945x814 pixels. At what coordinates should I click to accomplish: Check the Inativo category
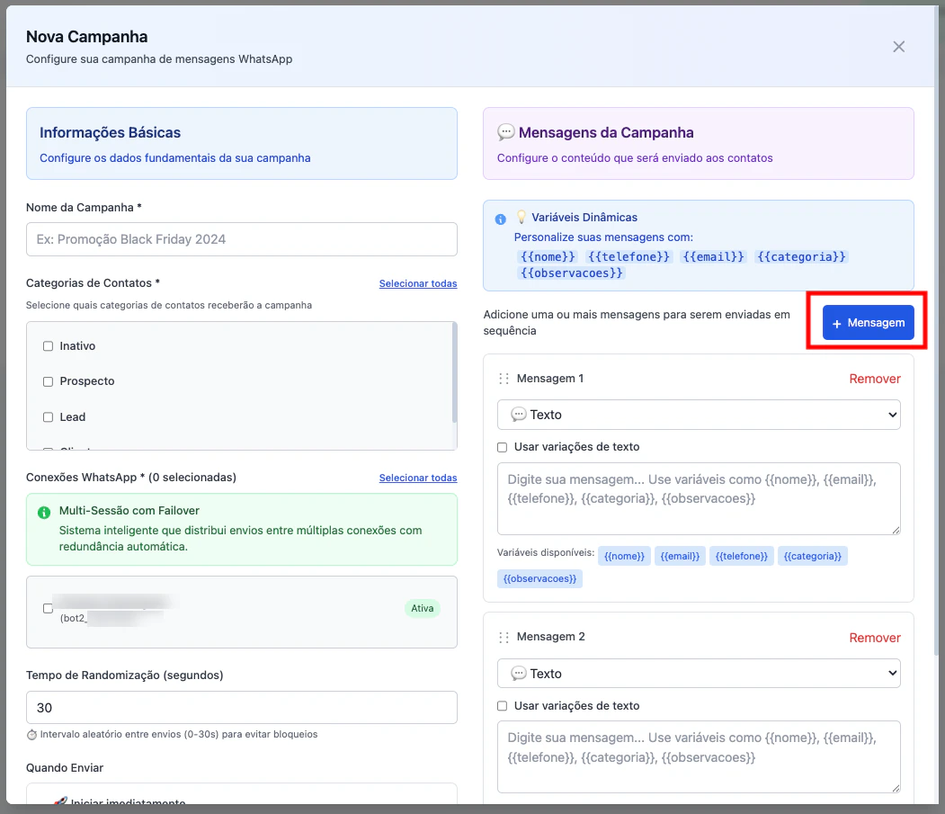49,346
